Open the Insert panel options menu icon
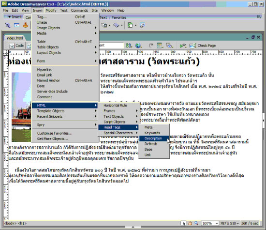Viewport: 266px width, 230px height. (x=259, y=16)
